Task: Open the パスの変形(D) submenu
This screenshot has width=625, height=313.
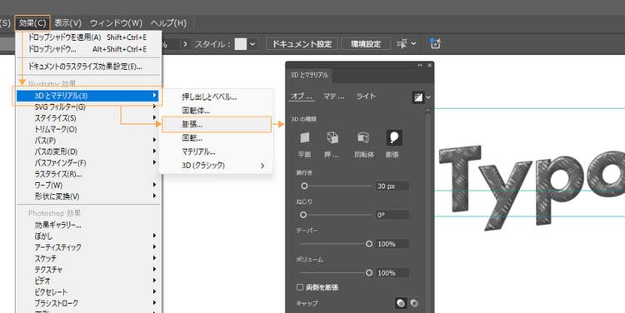Action: (x=88, y=152)
